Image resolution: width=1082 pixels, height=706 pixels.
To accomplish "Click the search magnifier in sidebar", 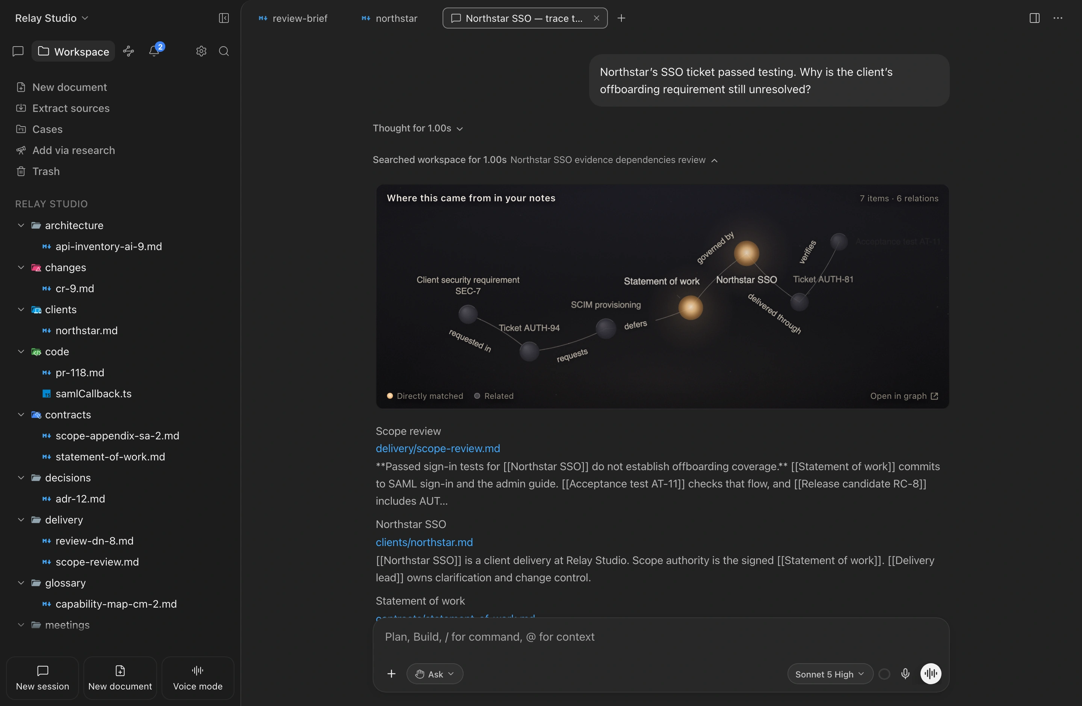I will pyautogui.click(x=224, y=51).
